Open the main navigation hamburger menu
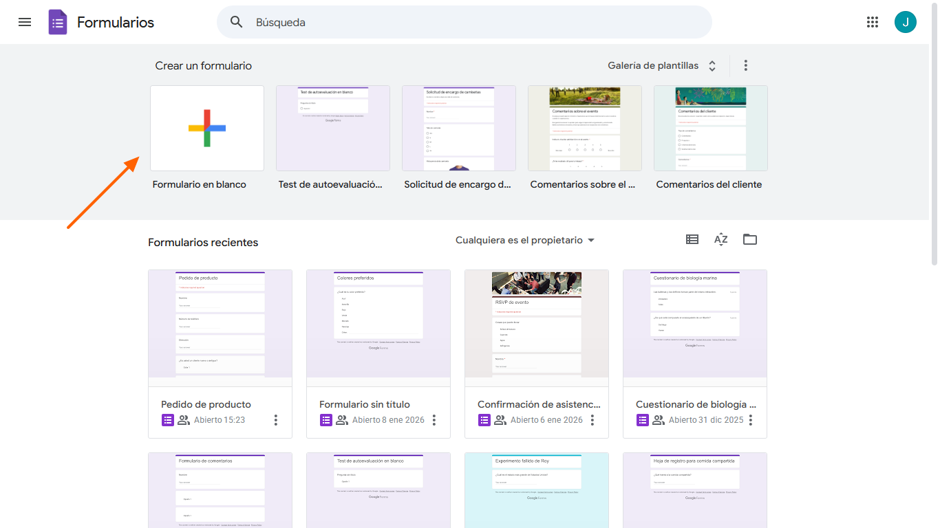This screenshot has width=940, height=528. pos(25,21)
